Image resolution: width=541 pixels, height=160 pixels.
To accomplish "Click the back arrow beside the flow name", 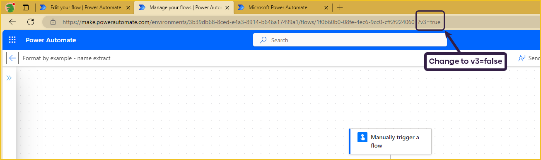I will point(12,58).
